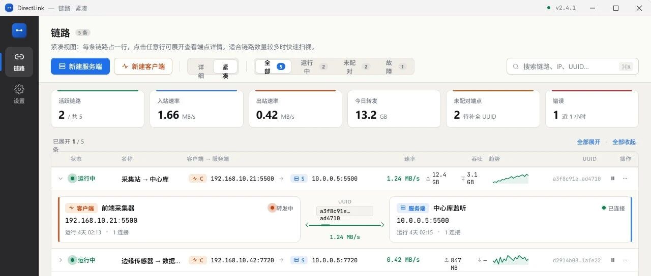The image size is (651, 276).
Task: Click the S server badge in 边缘传感器 row
Action: click(299, 260)
